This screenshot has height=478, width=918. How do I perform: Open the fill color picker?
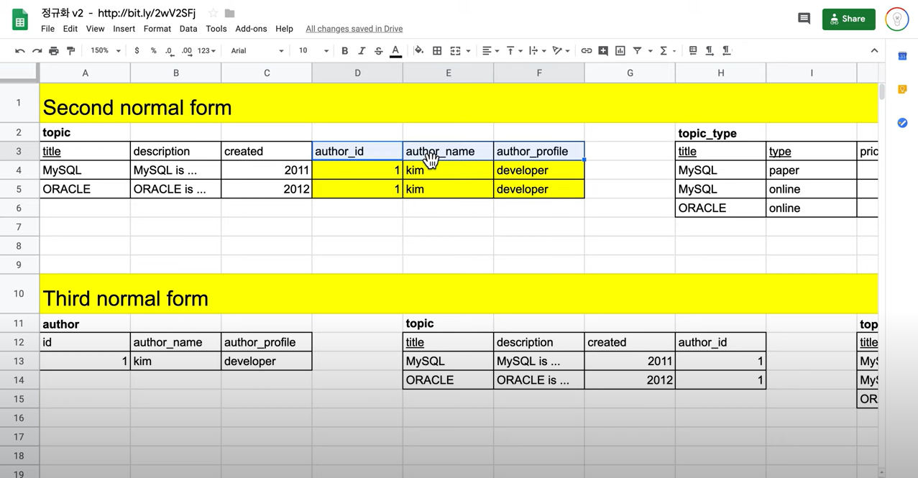point(418,51)
